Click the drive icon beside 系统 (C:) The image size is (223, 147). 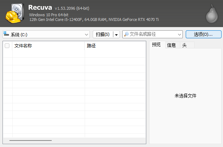[x=6, y=34]
